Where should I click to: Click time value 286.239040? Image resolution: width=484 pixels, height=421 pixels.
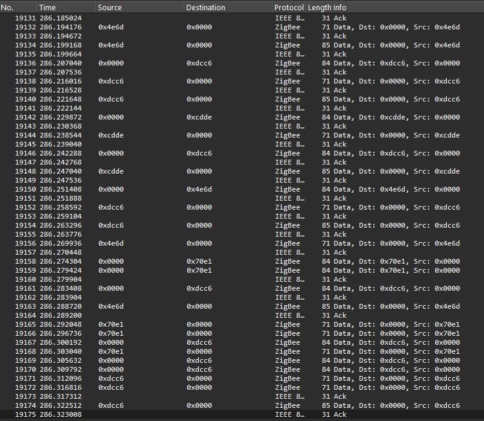point(61,145)
